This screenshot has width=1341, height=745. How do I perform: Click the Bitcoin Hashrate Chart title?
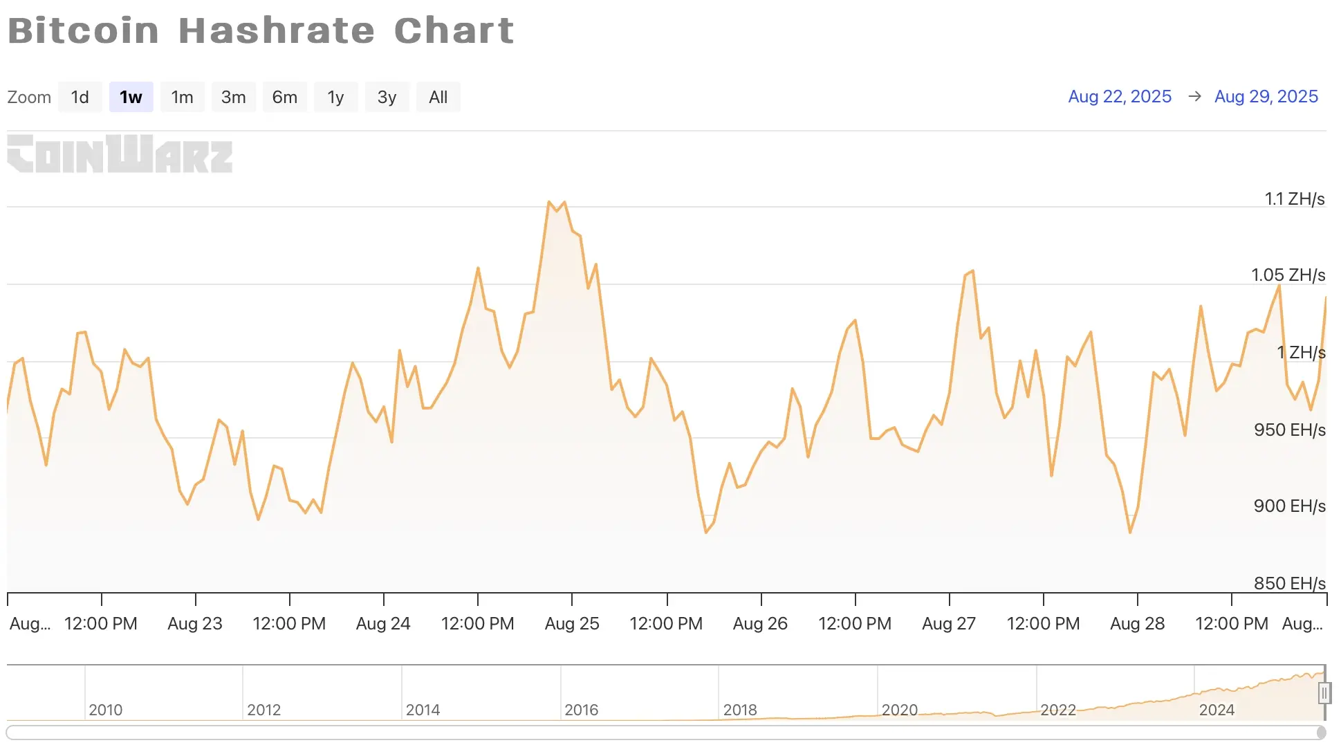coord(261,30)
